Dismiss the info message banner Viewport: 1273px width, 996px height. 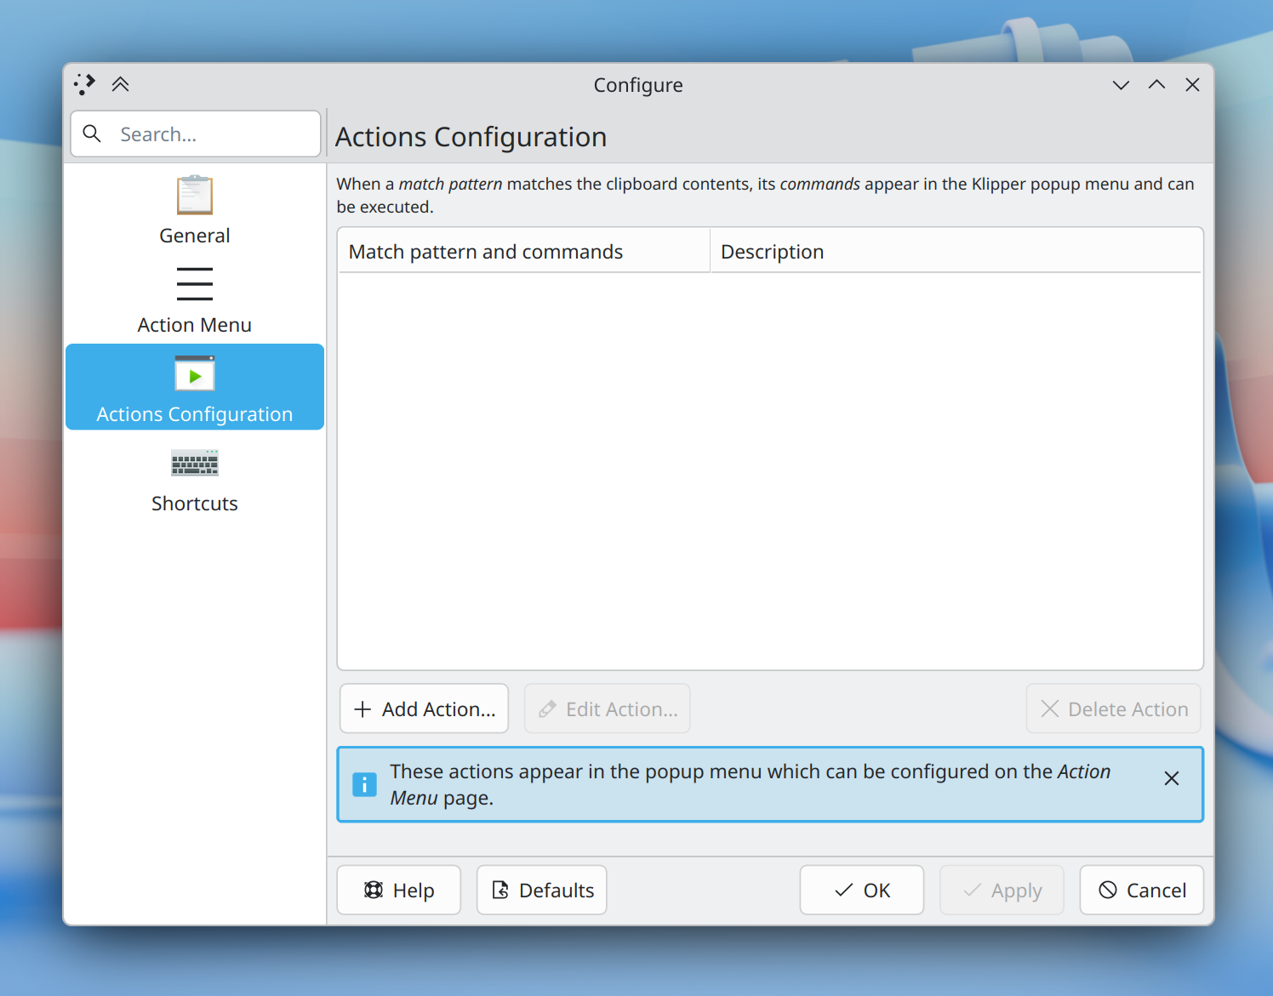click(x=1171, y=778)
